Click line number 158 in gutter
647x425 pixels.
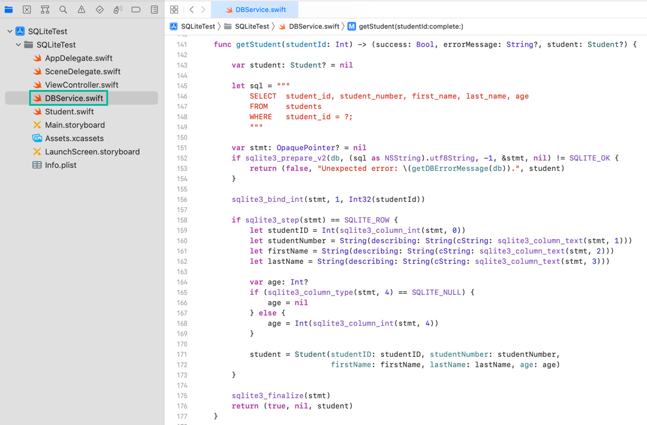point(182,220)
